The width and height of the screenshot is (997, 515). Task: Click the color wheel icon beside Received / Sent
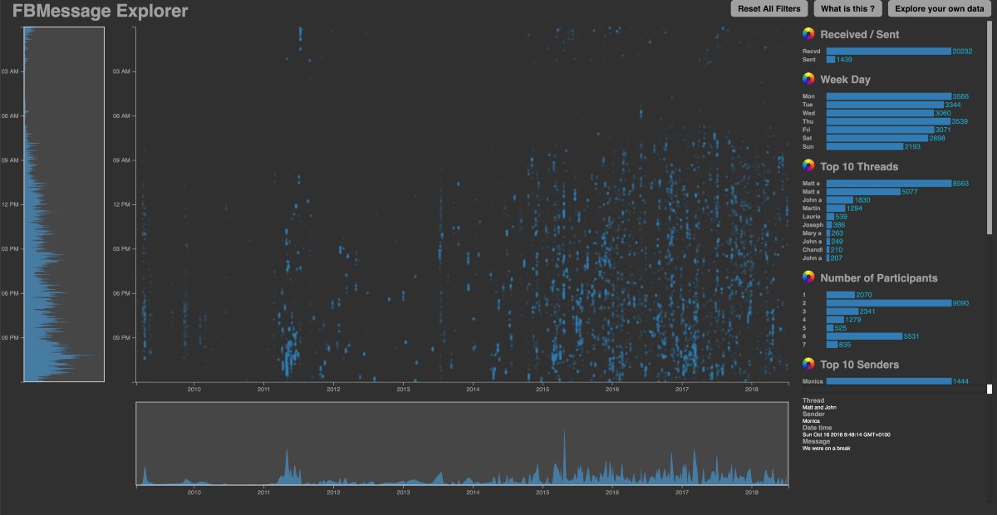click(808, 34)
